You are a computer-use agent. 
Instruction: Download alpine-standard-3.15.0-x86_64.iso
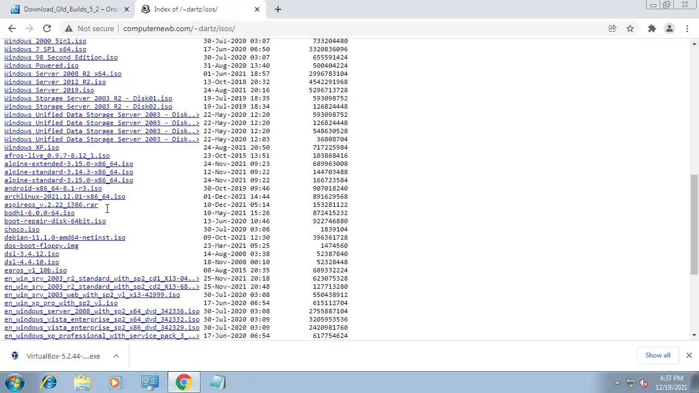click(x=69, y=180)
